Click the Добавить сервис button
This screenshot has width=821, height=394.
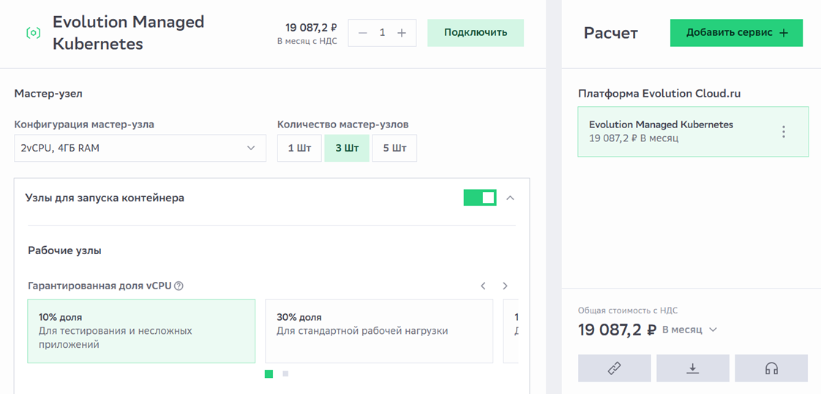(736, 33)
